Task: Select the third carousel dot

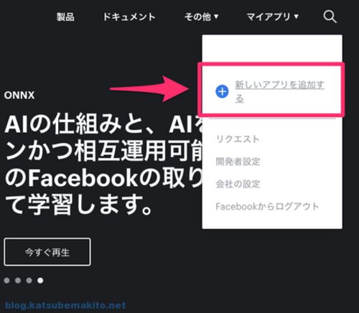Action: click(29, 280)
